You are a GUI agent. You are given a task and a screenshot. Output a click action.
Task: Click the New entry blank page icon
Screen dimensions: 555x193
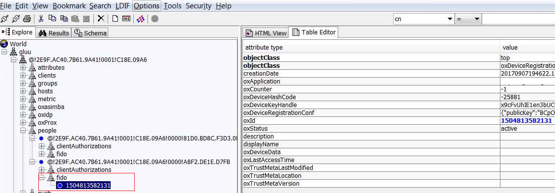click(115, 18)
